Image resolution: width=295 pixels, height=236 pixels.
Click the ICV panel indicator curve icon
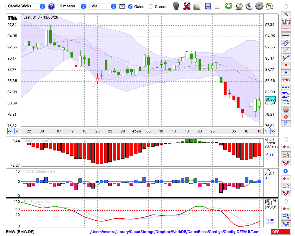click(x=286, y=193)
